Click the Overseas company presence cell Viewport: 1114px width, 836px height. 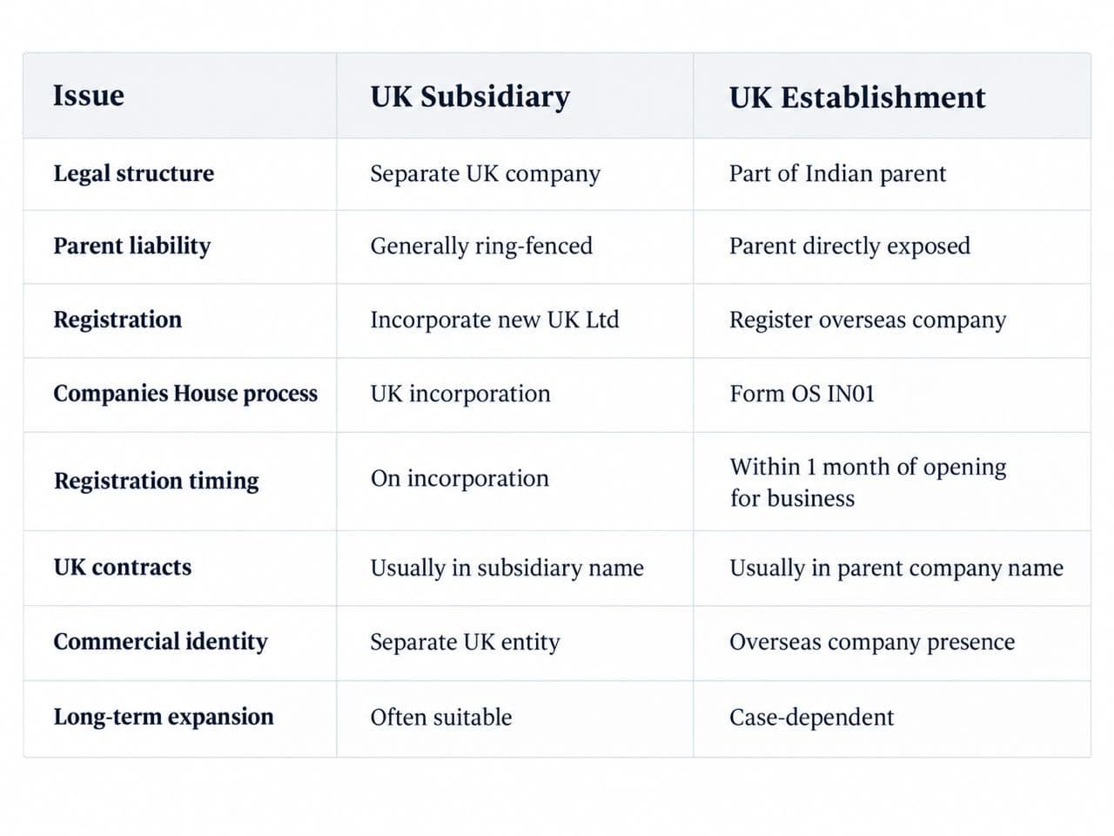(x=872, y=642)
